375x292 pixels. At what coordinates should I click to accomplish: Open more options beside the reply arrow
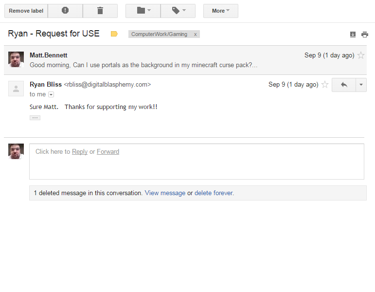click(361, 85)
